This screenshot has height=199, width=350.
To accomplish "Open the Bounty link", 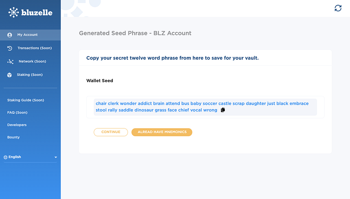I will [14, 137].
